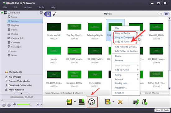Click the eject icon next to Xilisoft_iPad
The height and width of the screenshot is (113, 171).
point(41,12)
